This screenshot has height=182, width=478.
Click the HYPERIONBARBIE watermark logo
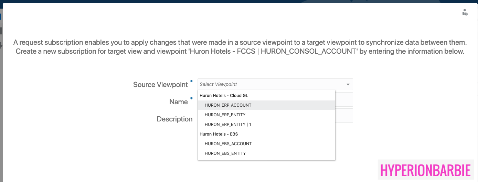pos(425,170)
